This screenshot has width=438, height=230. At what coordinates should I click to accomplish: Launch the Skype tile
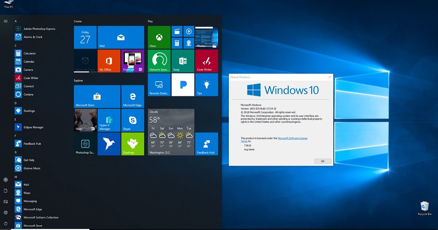pos(133,120)
